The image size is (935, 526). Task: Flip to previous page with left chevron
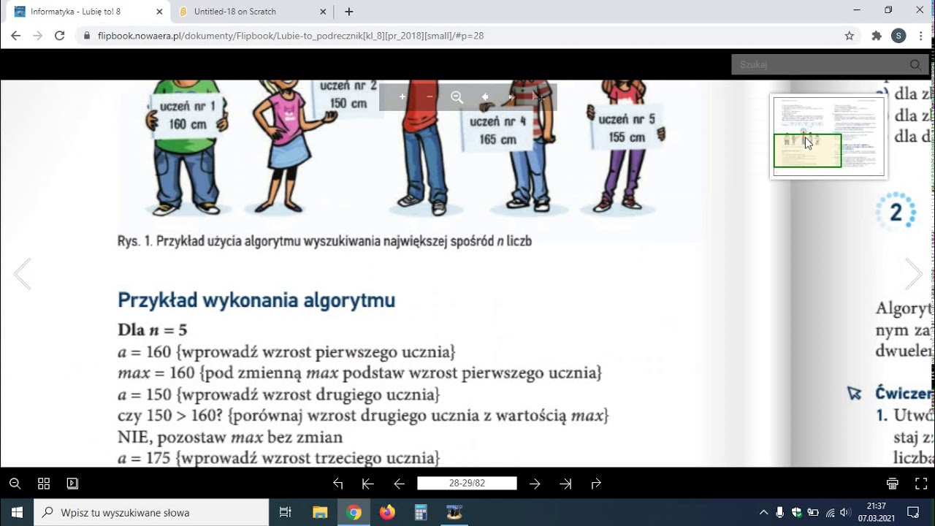tap(22, 274)
